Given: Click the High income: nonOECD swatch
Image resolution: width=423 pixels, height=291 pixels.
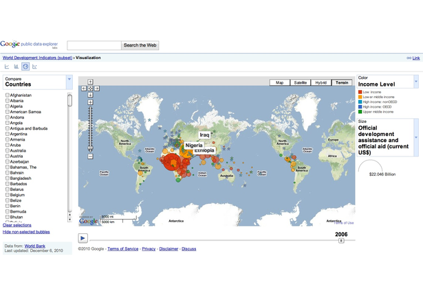Looking at the screenshot, I should pos(360,102).
